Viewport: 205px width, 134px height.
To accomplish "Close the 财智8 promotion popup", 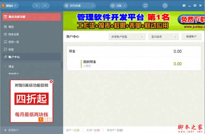I will click(51, 81).
